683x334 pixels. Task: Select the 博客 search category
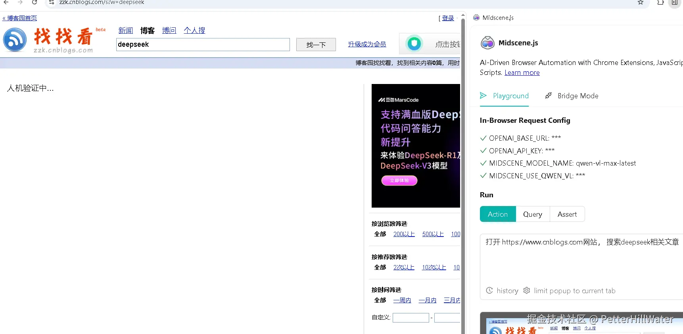click(148, 31)
